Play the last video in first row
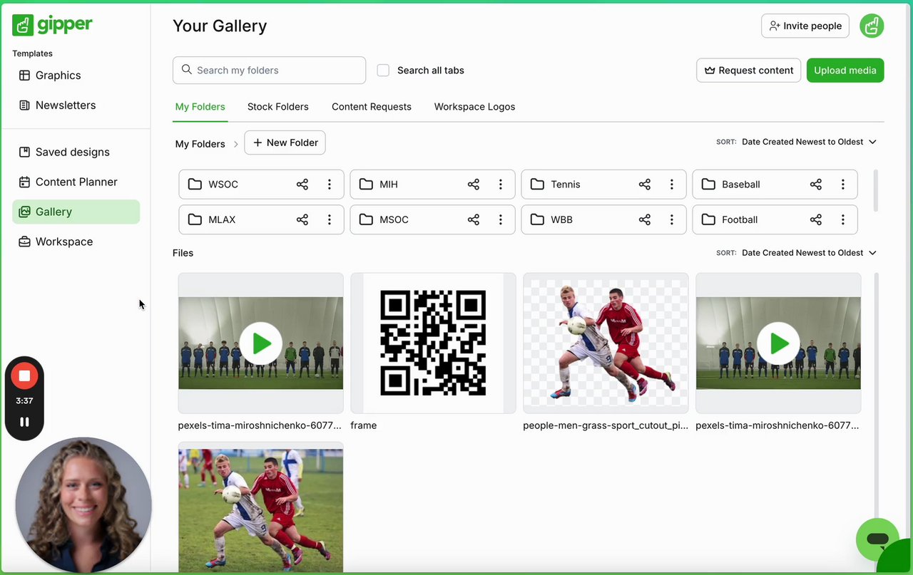Viewport: 913px width, 575px height. 778,343
